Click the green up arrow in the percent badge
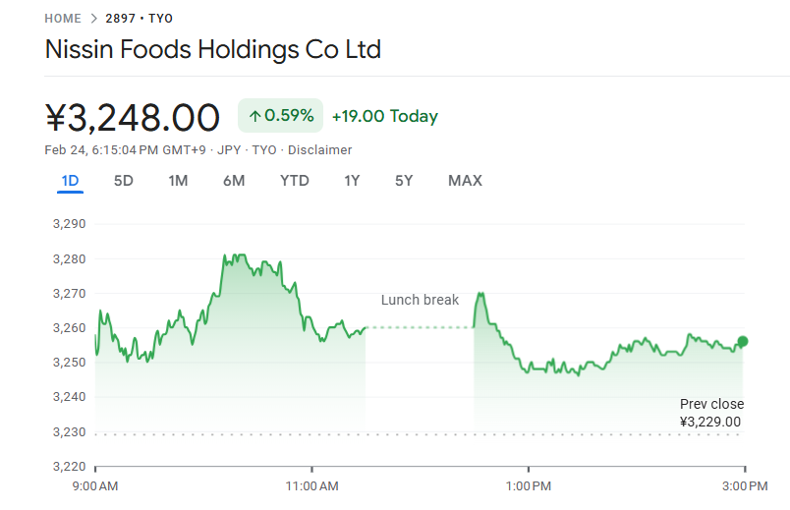This screenshot has width=790, height=510. (x=254, y=116)
